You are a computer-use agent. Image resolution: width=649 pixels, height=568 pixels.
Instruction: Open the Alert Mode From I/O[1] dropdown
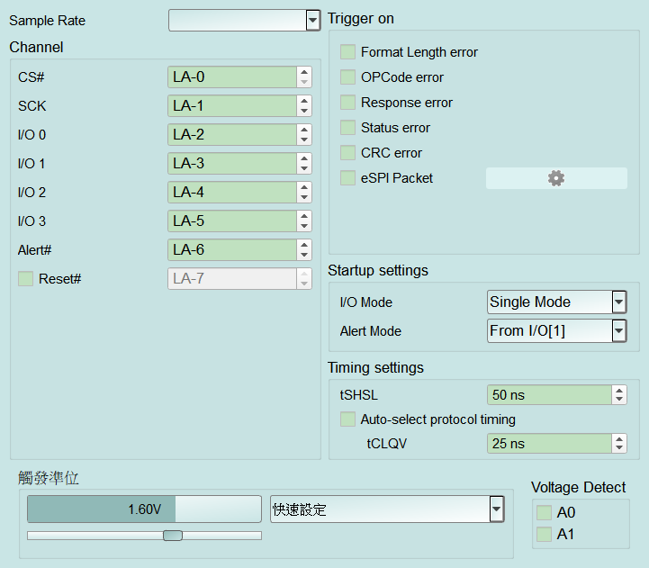coord(556,330)
